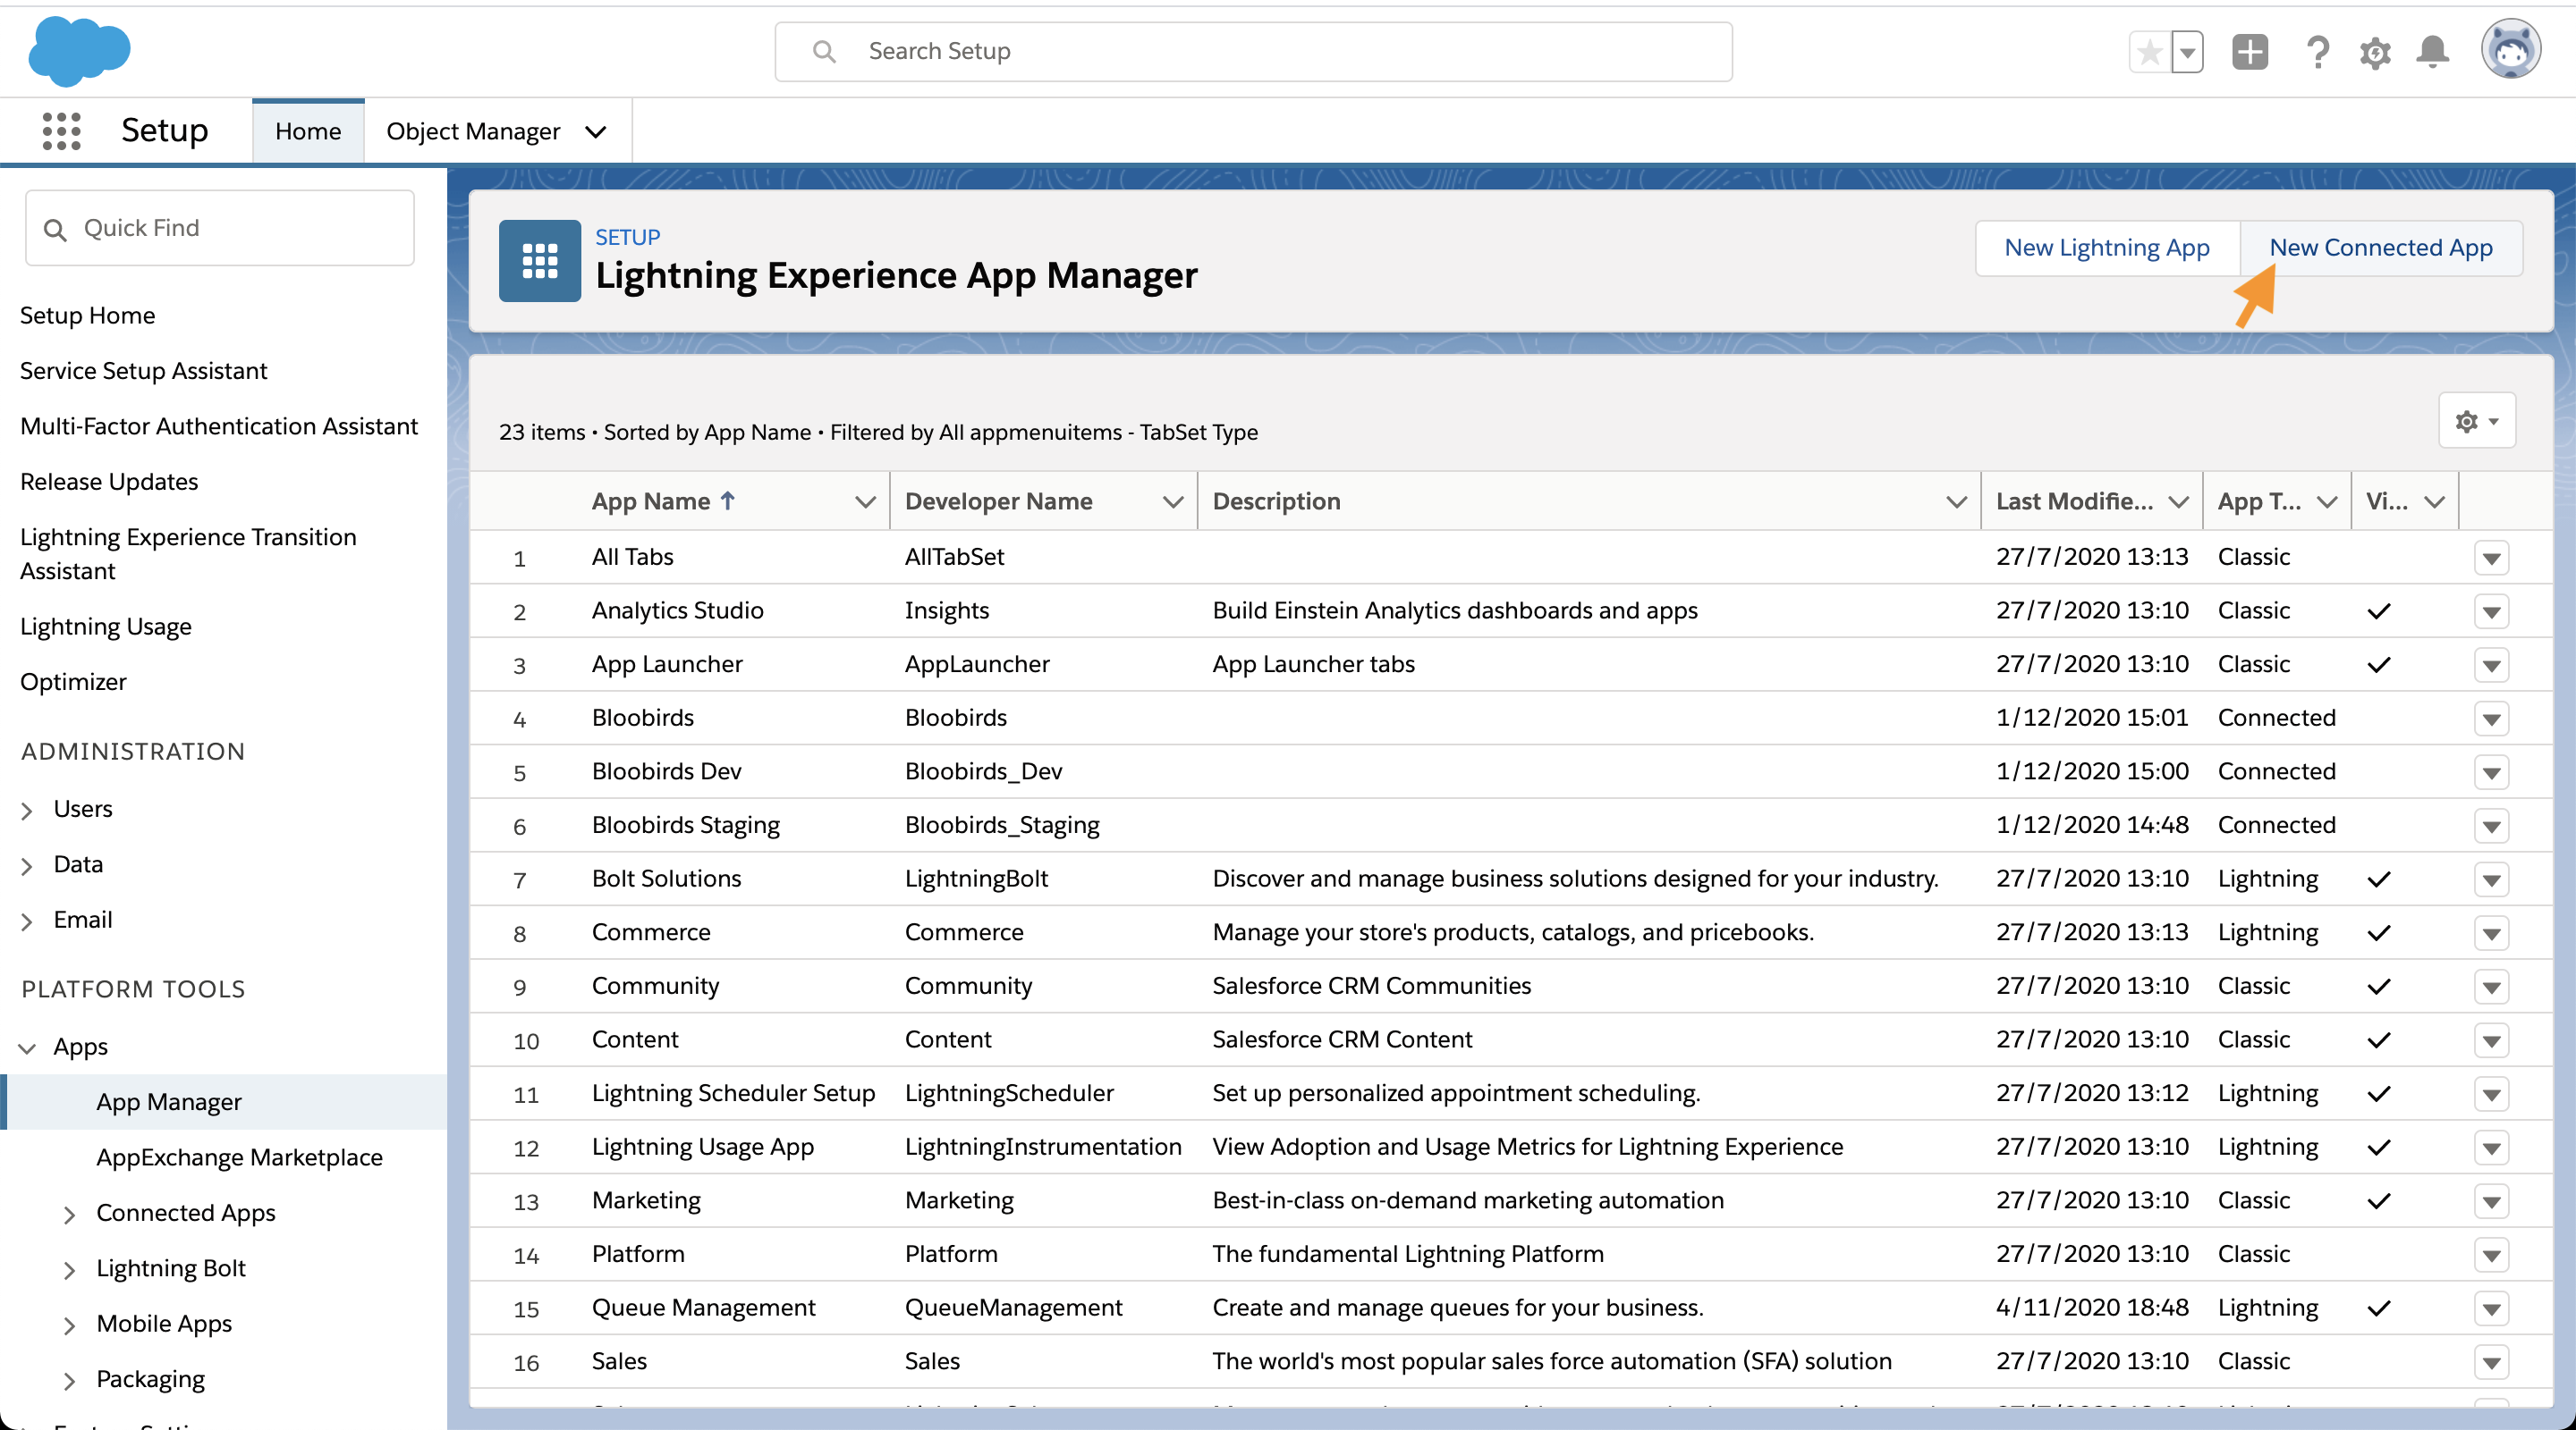2576x1430 pixels.
Task: Open the Last Modified column menu chevron
Action: (2178, 501)
